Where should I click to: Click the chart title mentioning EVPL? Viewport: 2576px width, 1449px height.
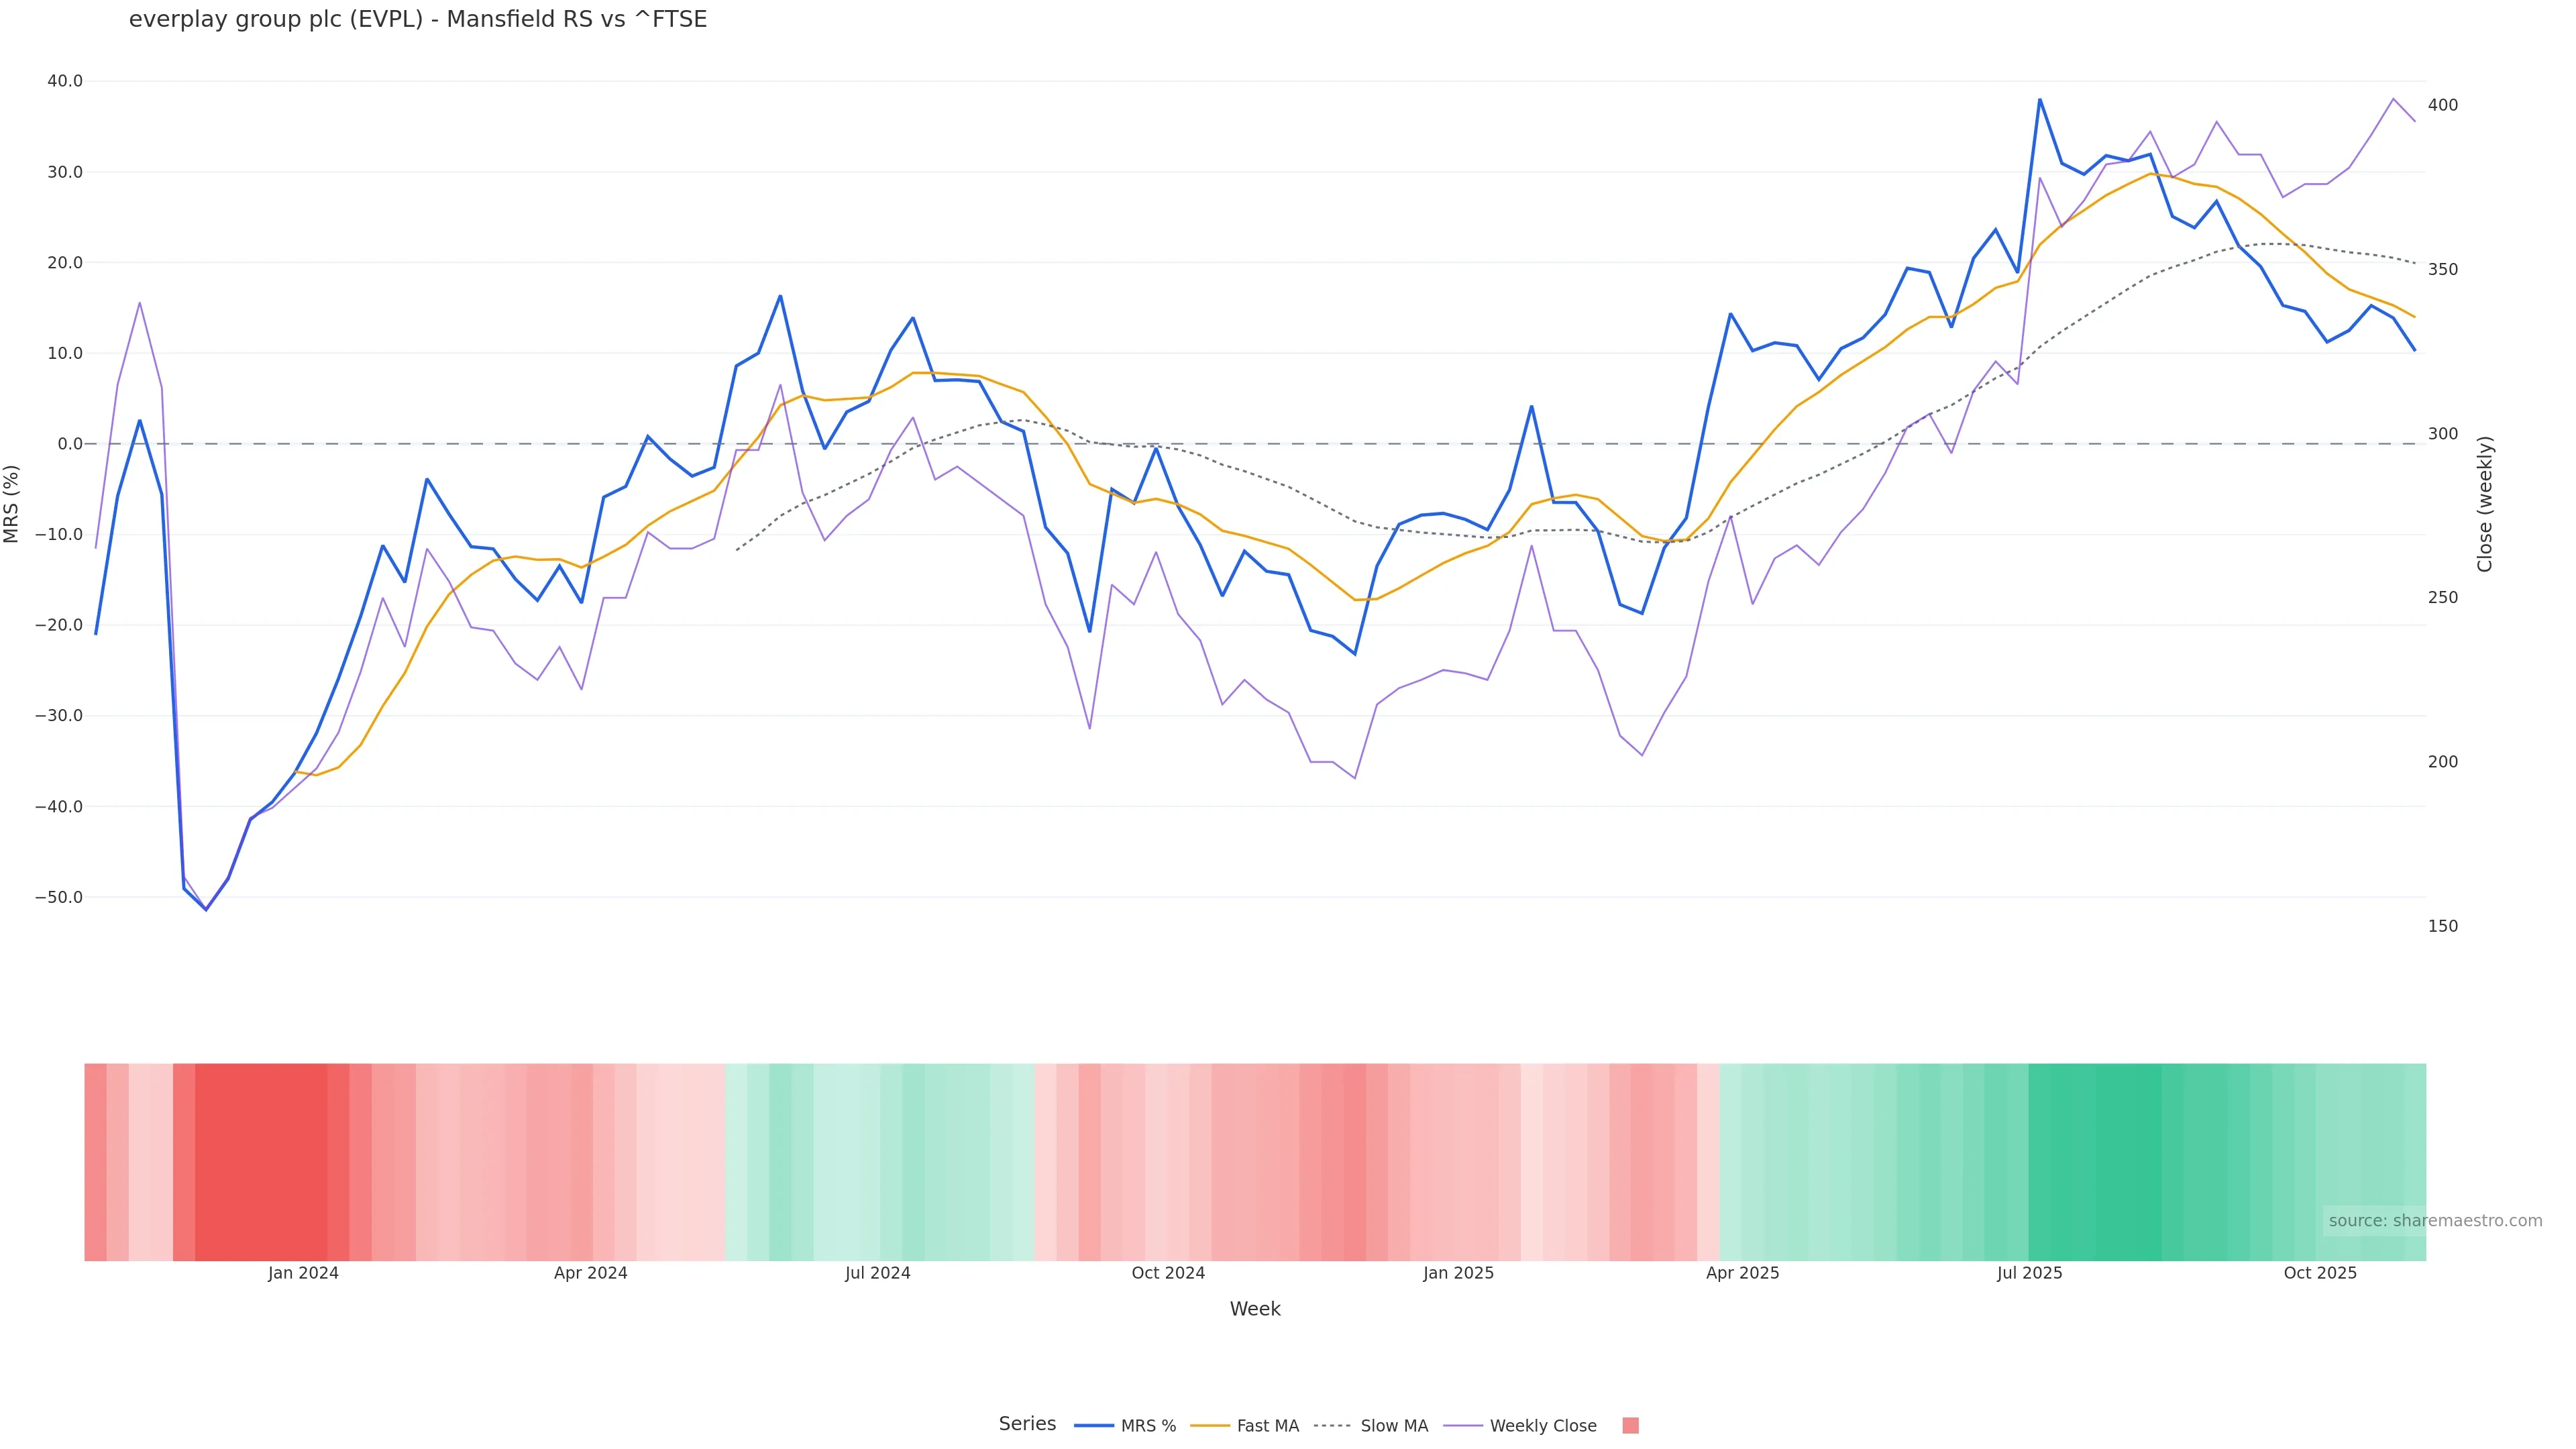tap(418, 19)
